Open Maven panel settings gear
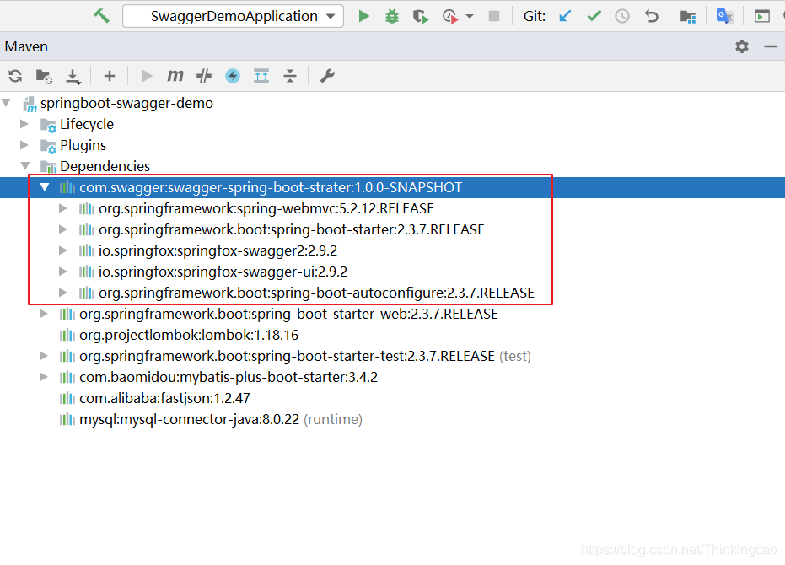 741,46
